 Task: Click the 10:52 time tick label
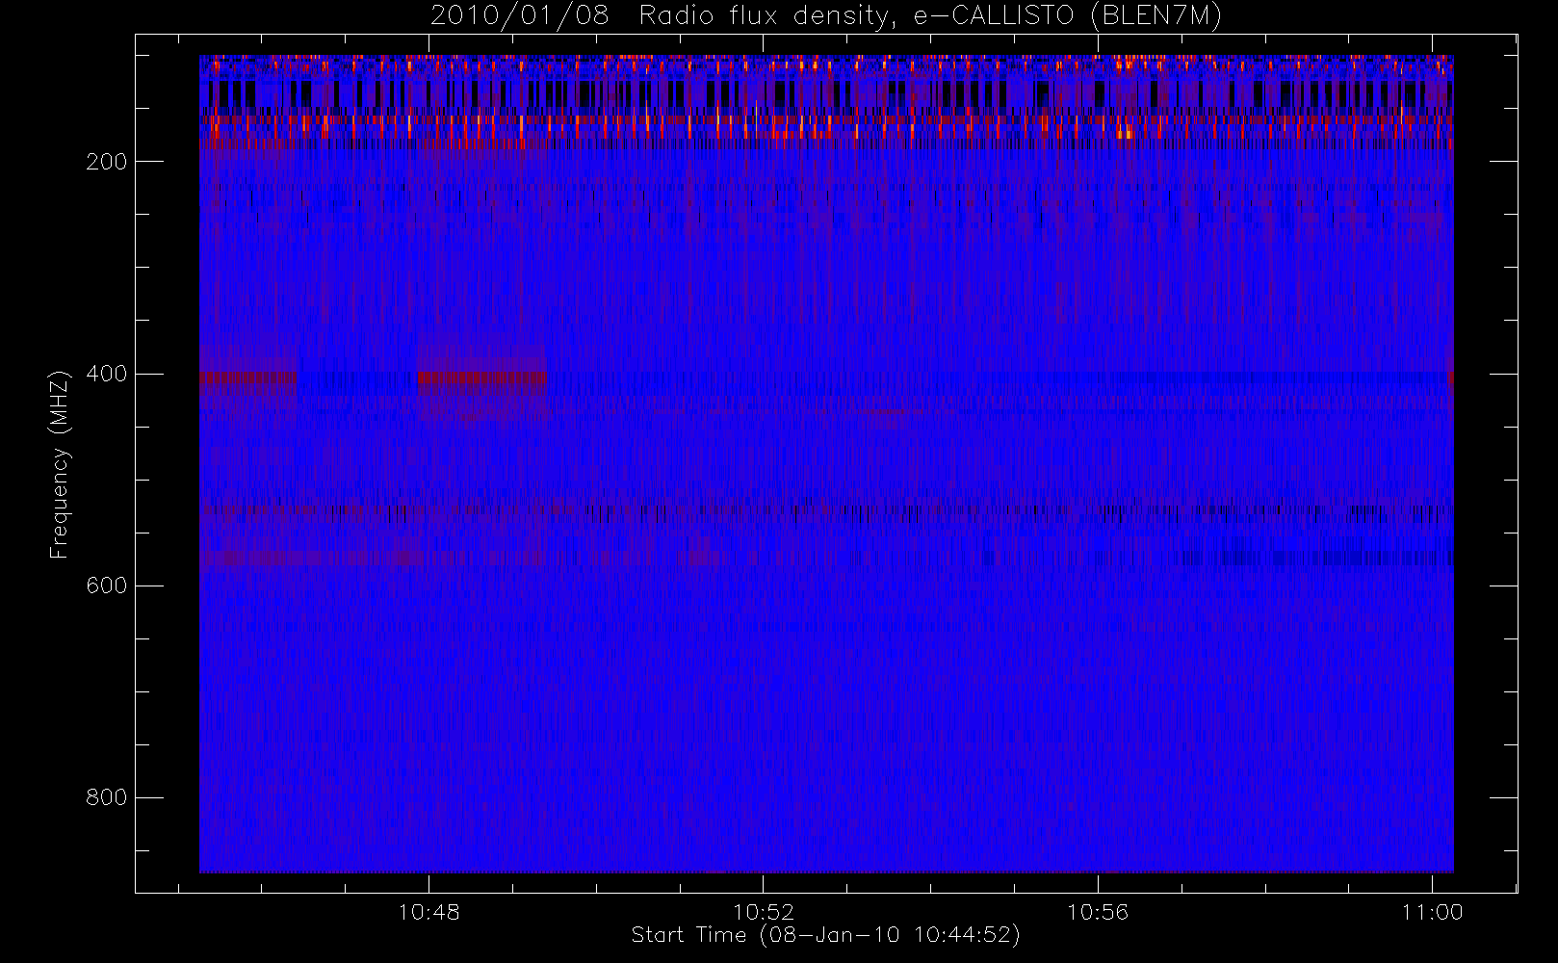(764, 912)
